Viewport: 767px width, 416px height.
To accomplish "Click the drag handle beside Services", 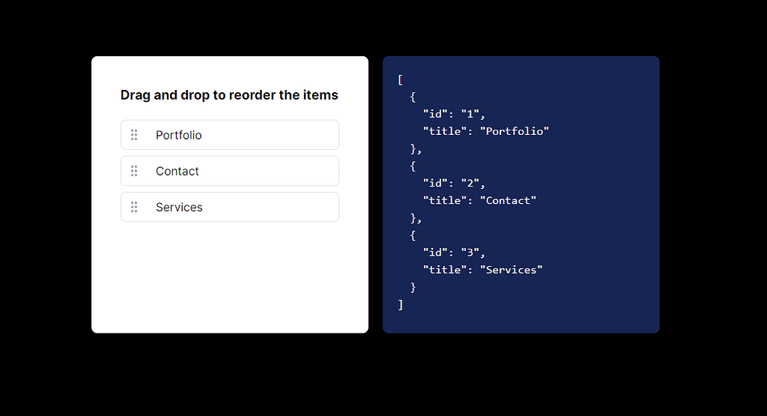I will click(134, 207).
